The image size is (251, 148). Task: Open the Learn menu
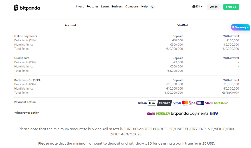[105, 7]
